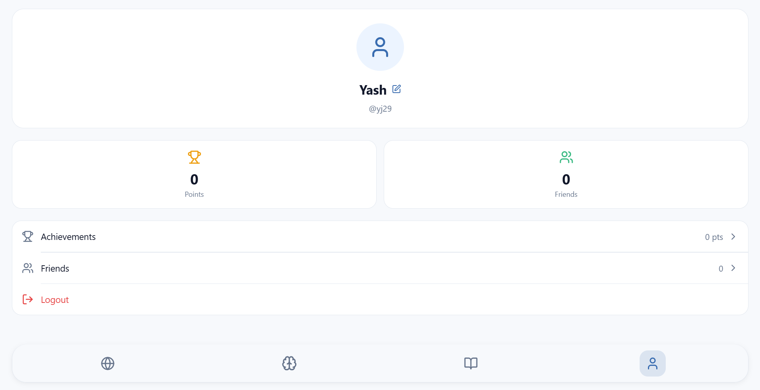Expand Achievements using its right chevron
This screenshot has height=390, width=760.
click(733, 236)
